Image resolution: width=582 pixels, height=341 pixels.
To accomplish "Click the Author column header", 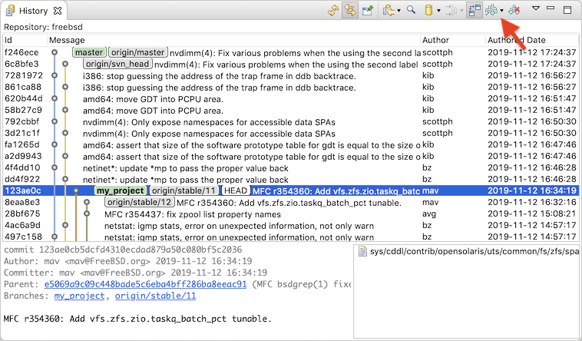I will click(x=435, y=40).
